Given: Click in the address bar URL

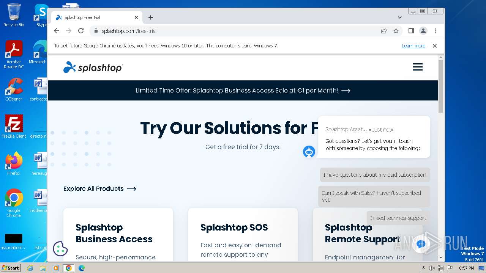Looking at the screenshot, I should coord(129,31).
